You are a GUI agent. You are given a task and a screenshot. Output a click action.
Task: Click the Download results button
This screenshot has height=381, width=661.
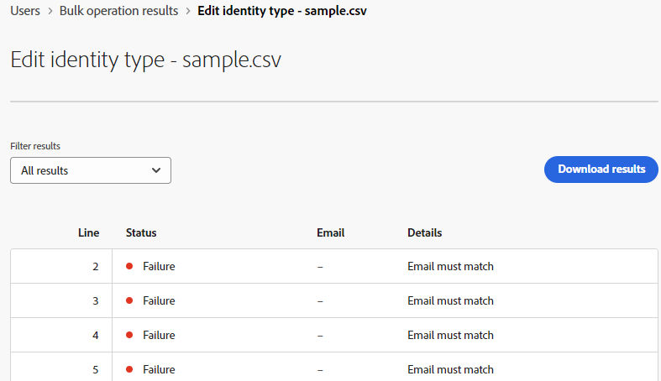[x=601, y=170]
